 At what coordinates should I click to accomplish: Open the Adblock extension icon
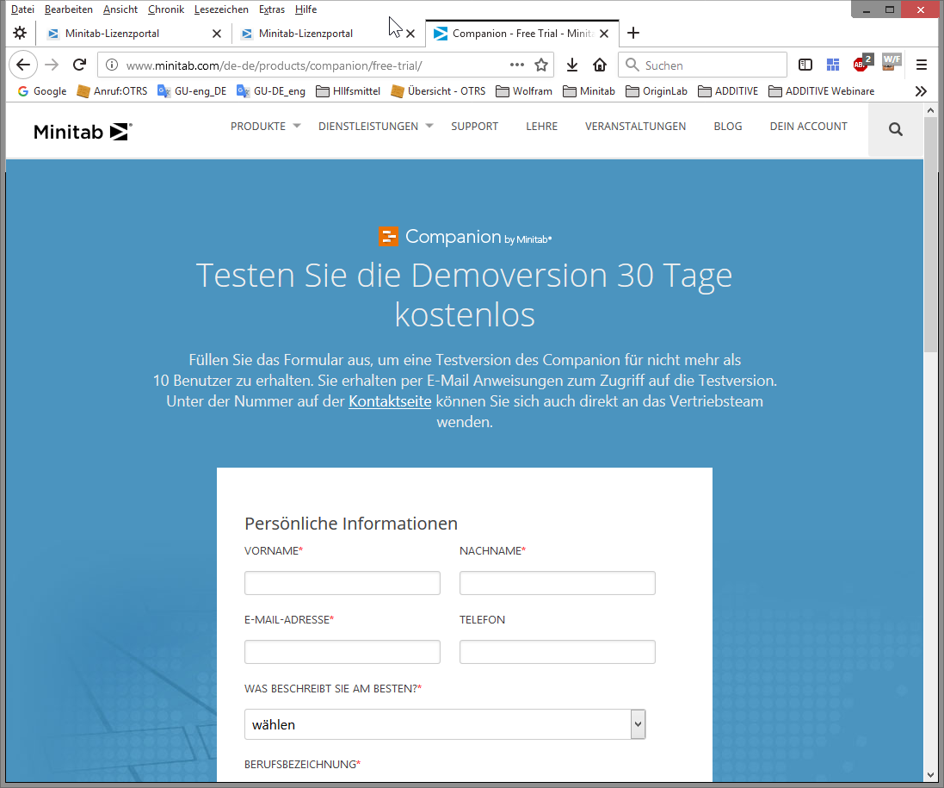click(862, 63)
